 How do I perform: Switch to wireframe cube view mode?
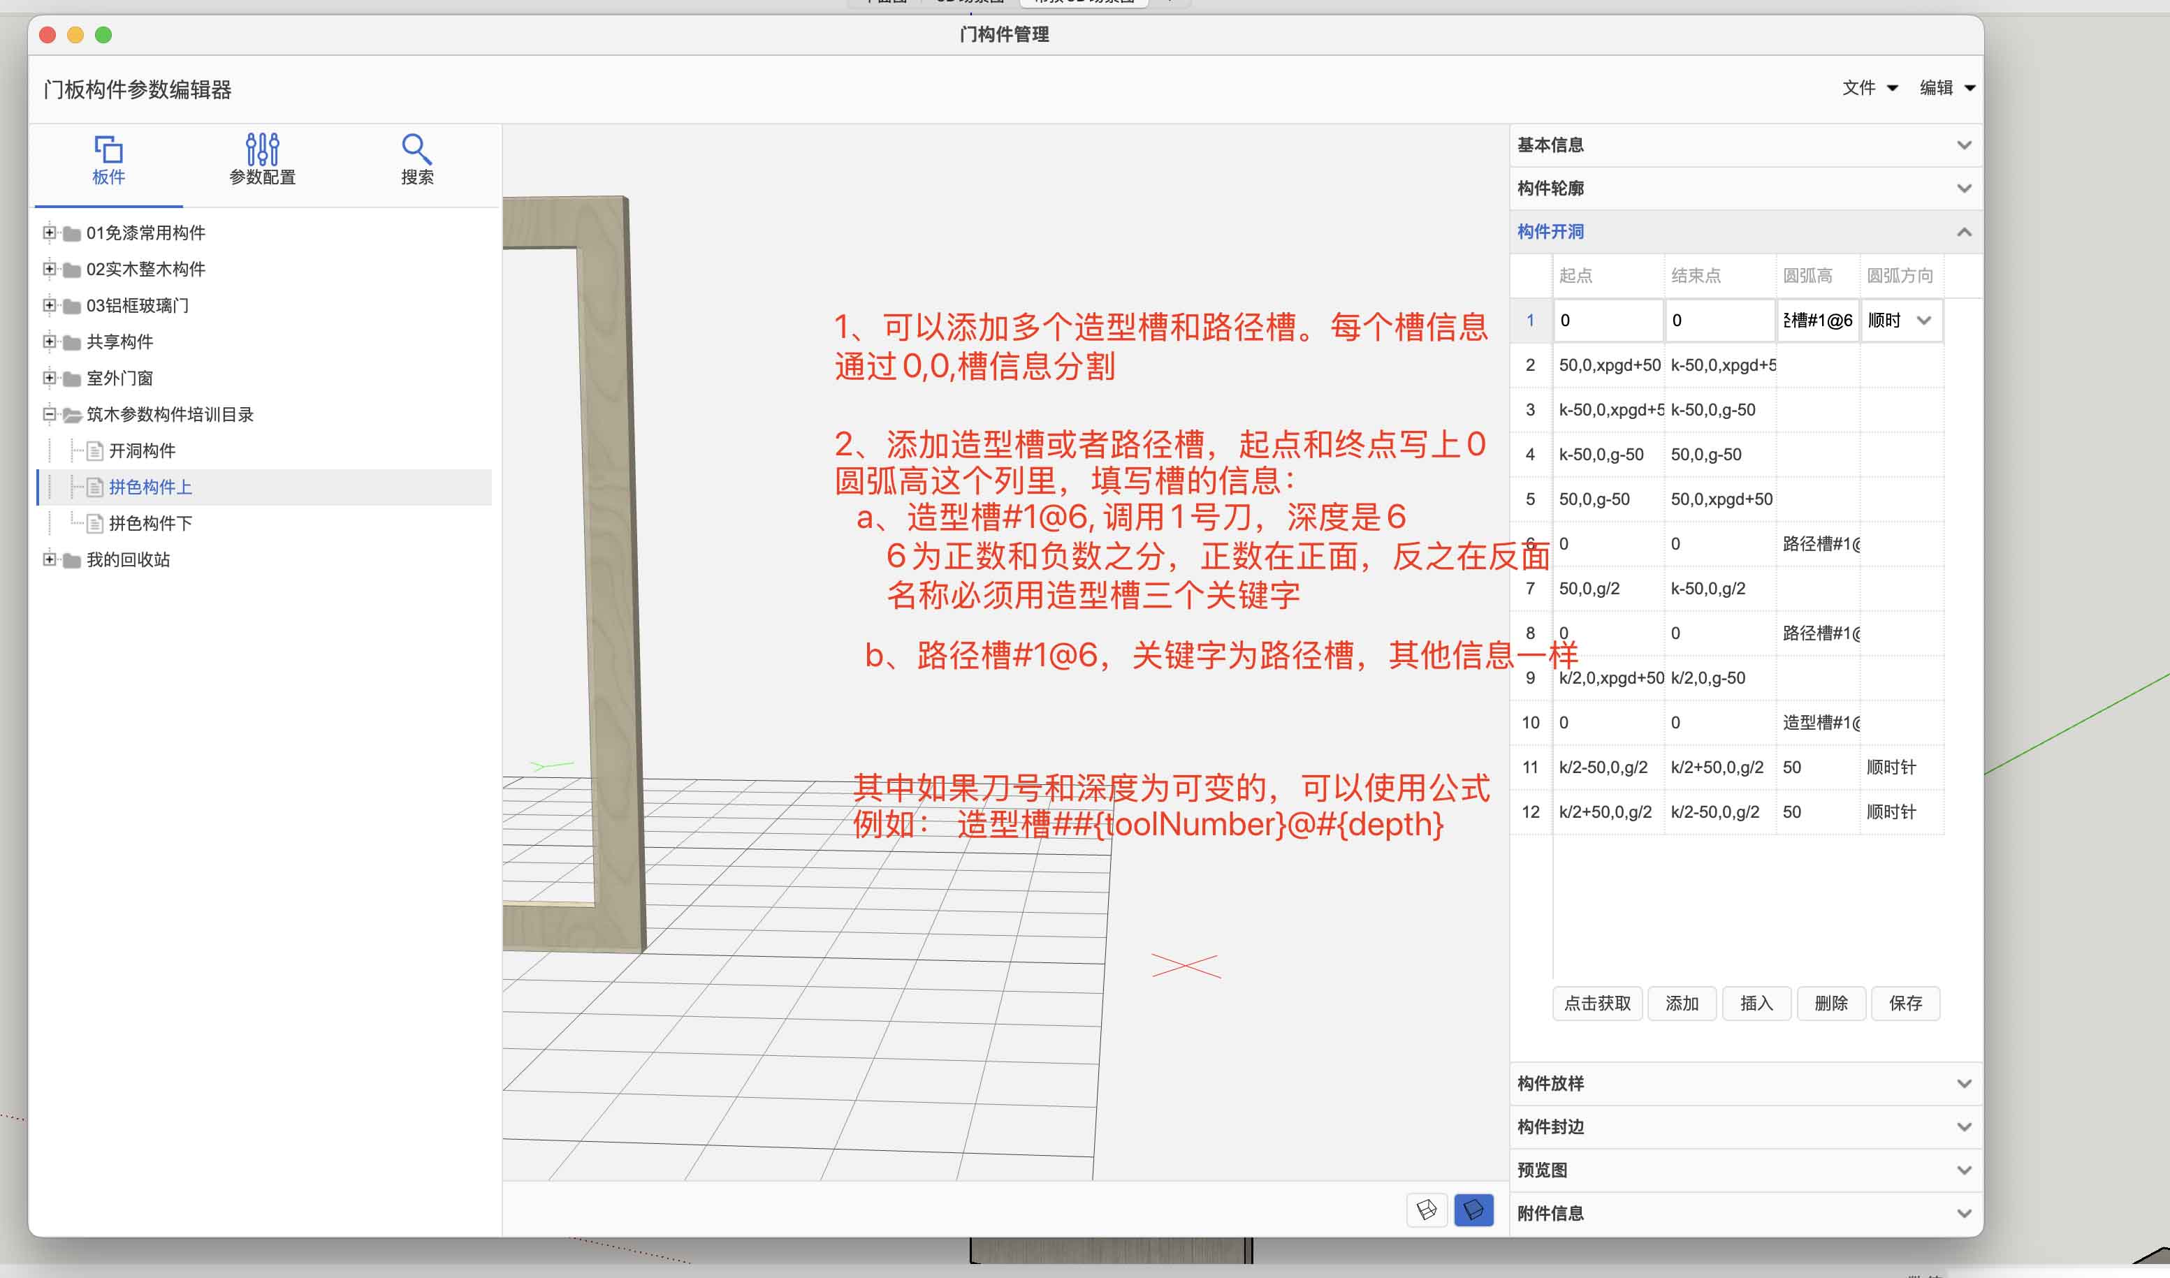(x=1426, y=1210)
